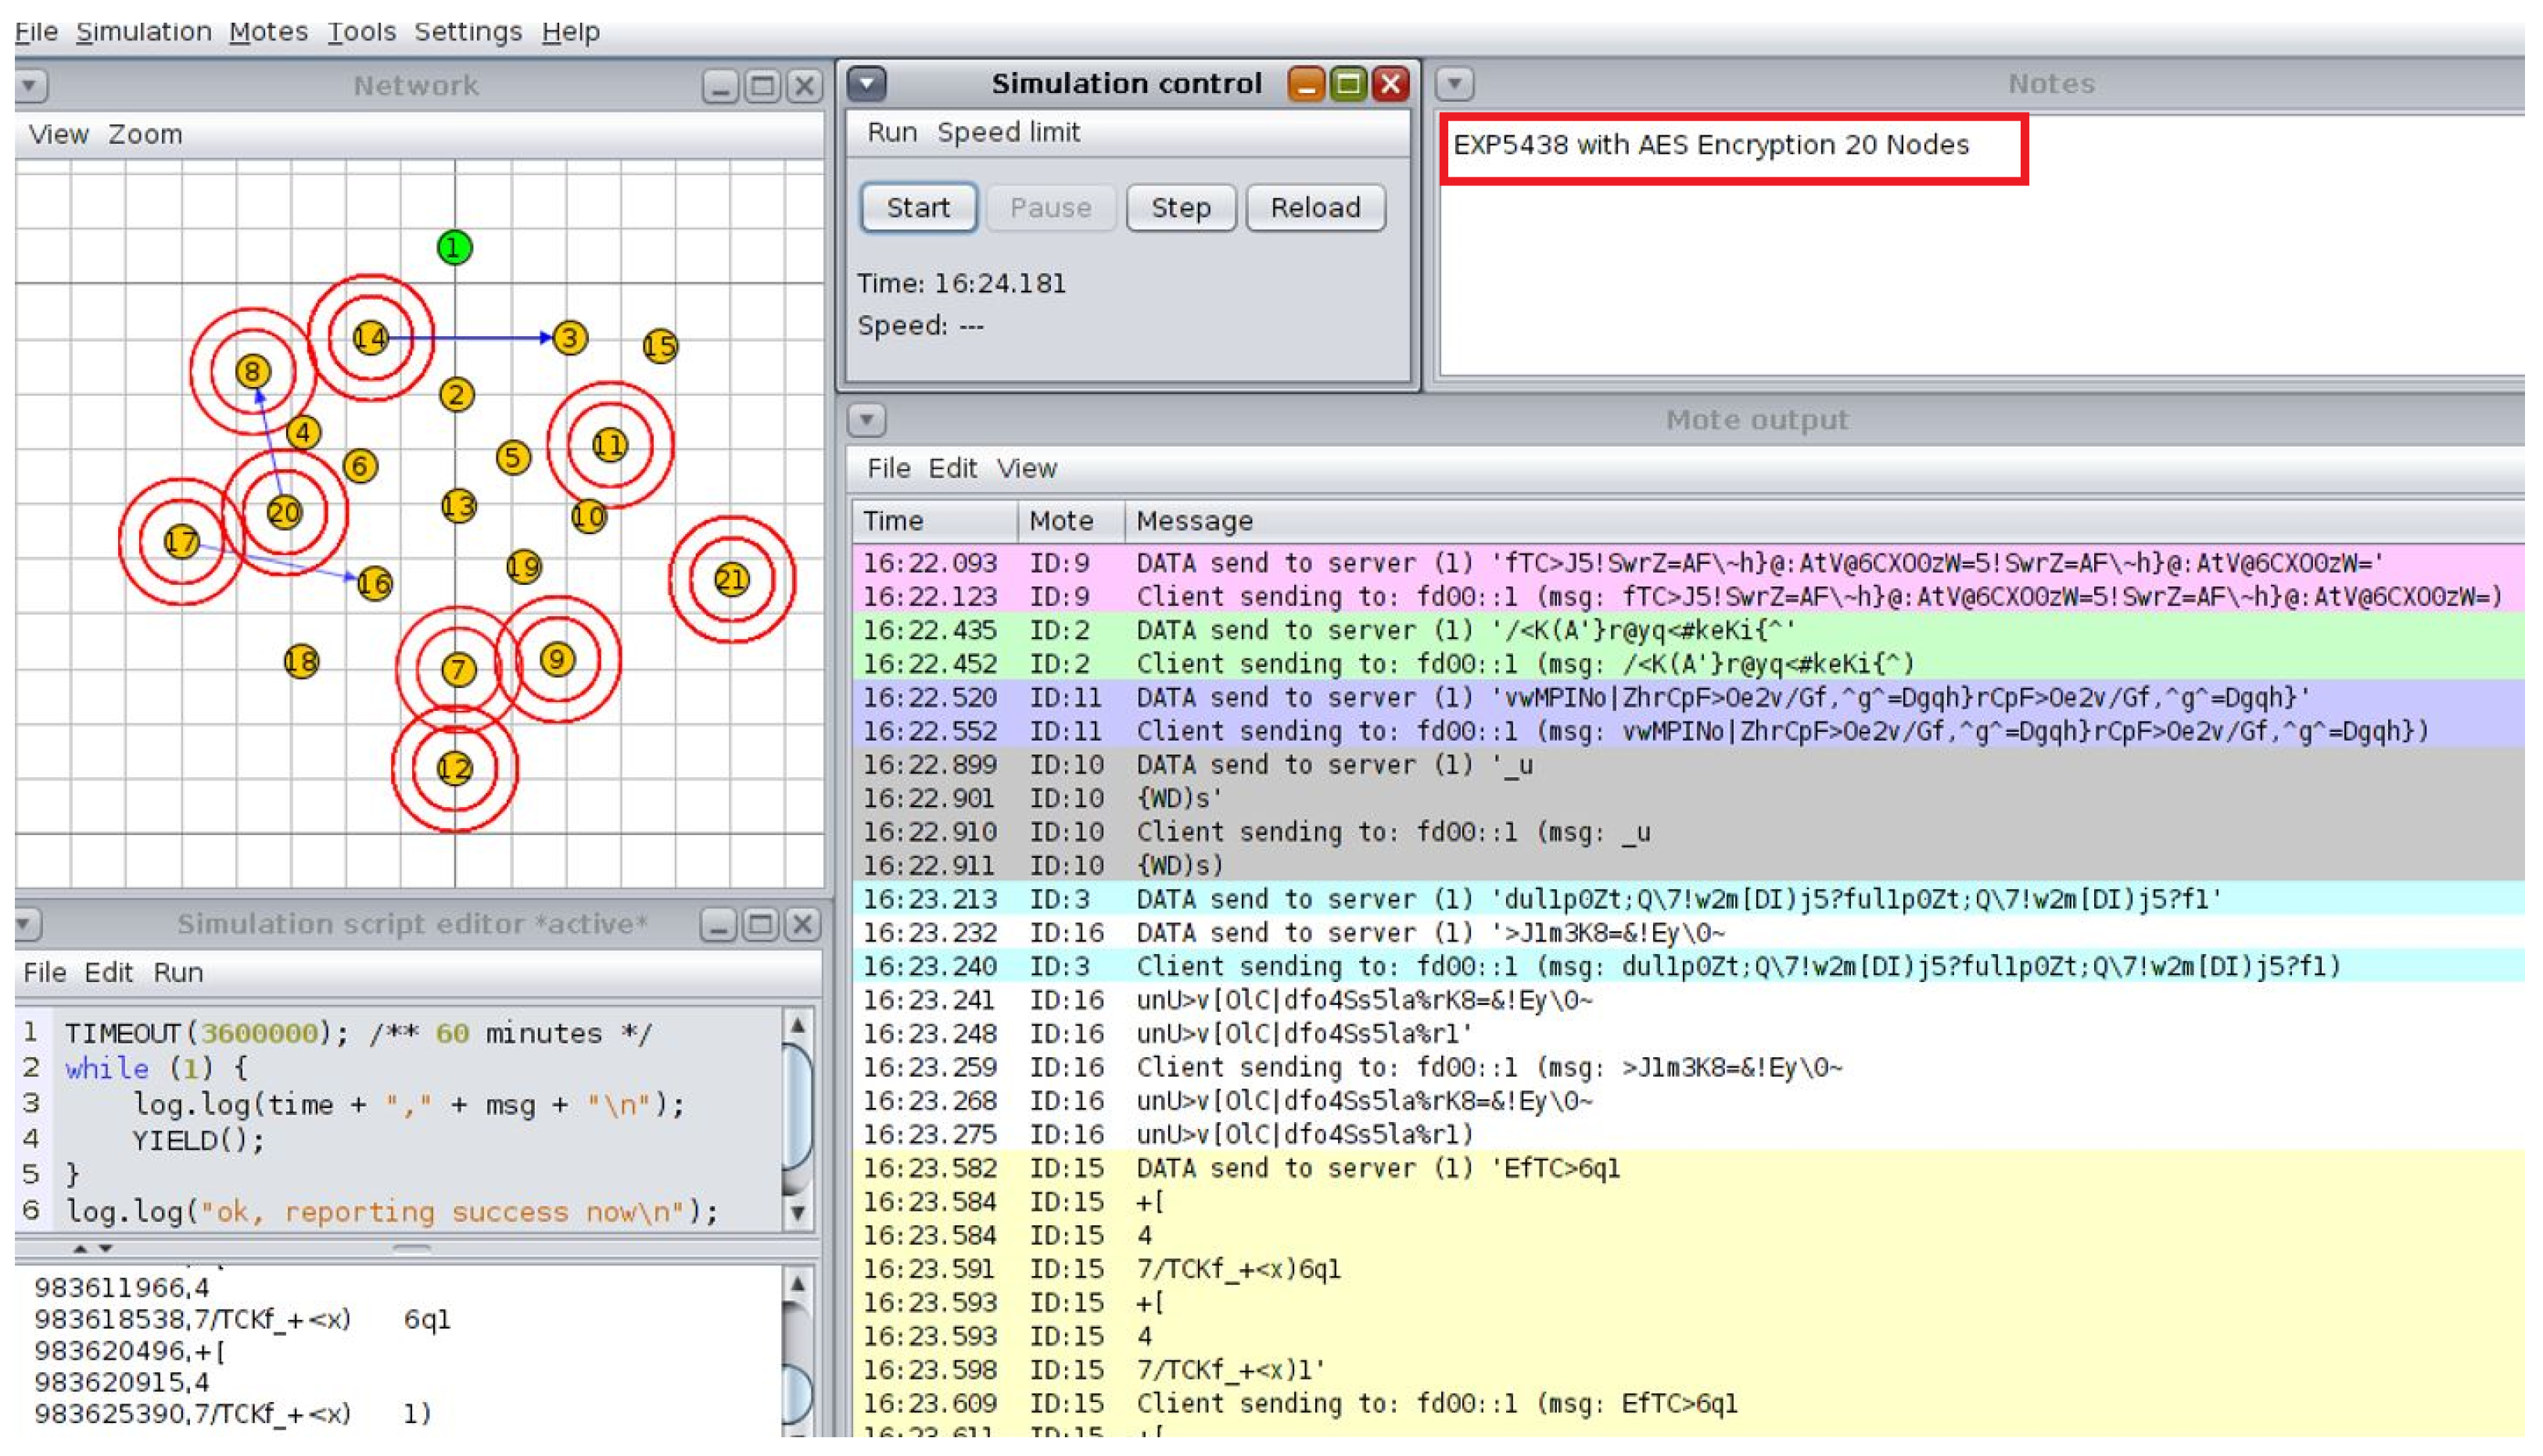
Task: Select mote 12 node icon
Action: (455, 768)
